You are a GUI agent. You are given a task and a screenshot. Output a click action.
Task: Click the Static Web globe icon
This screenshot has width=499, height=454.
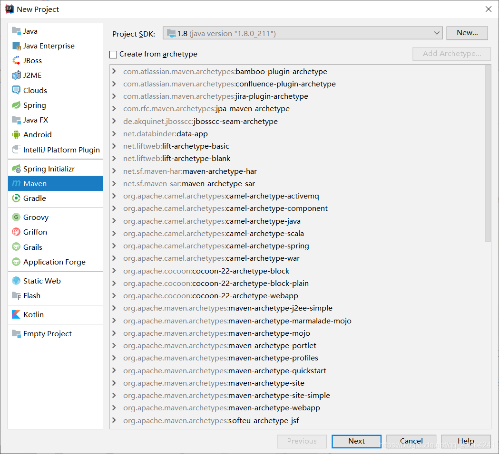[16, 281]
